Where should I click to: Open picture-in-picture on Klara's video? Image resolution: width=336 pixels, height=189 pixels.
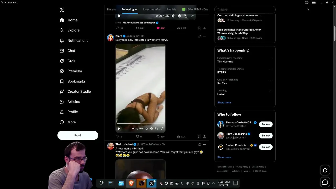pyautogui.click(x=156, y=129)
